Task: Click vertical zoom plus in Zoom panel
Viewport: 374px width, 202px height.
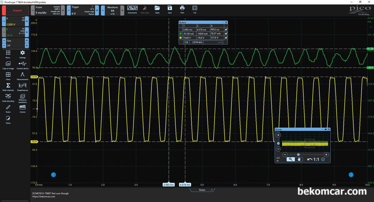Action: point(278,135)
